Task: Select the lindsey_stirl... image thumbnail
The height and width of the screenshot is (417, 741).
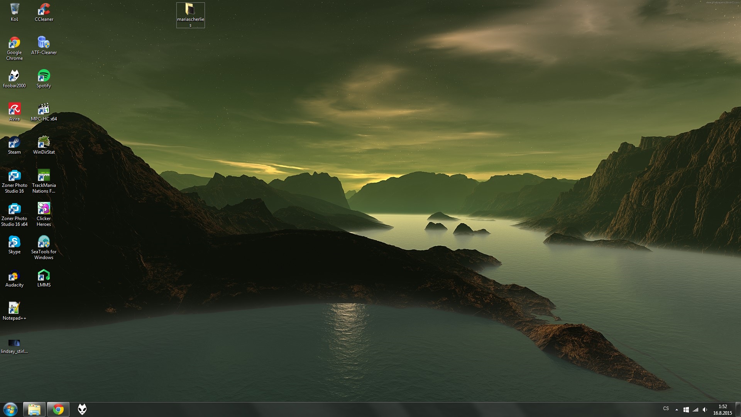Action: pos(14,343)
